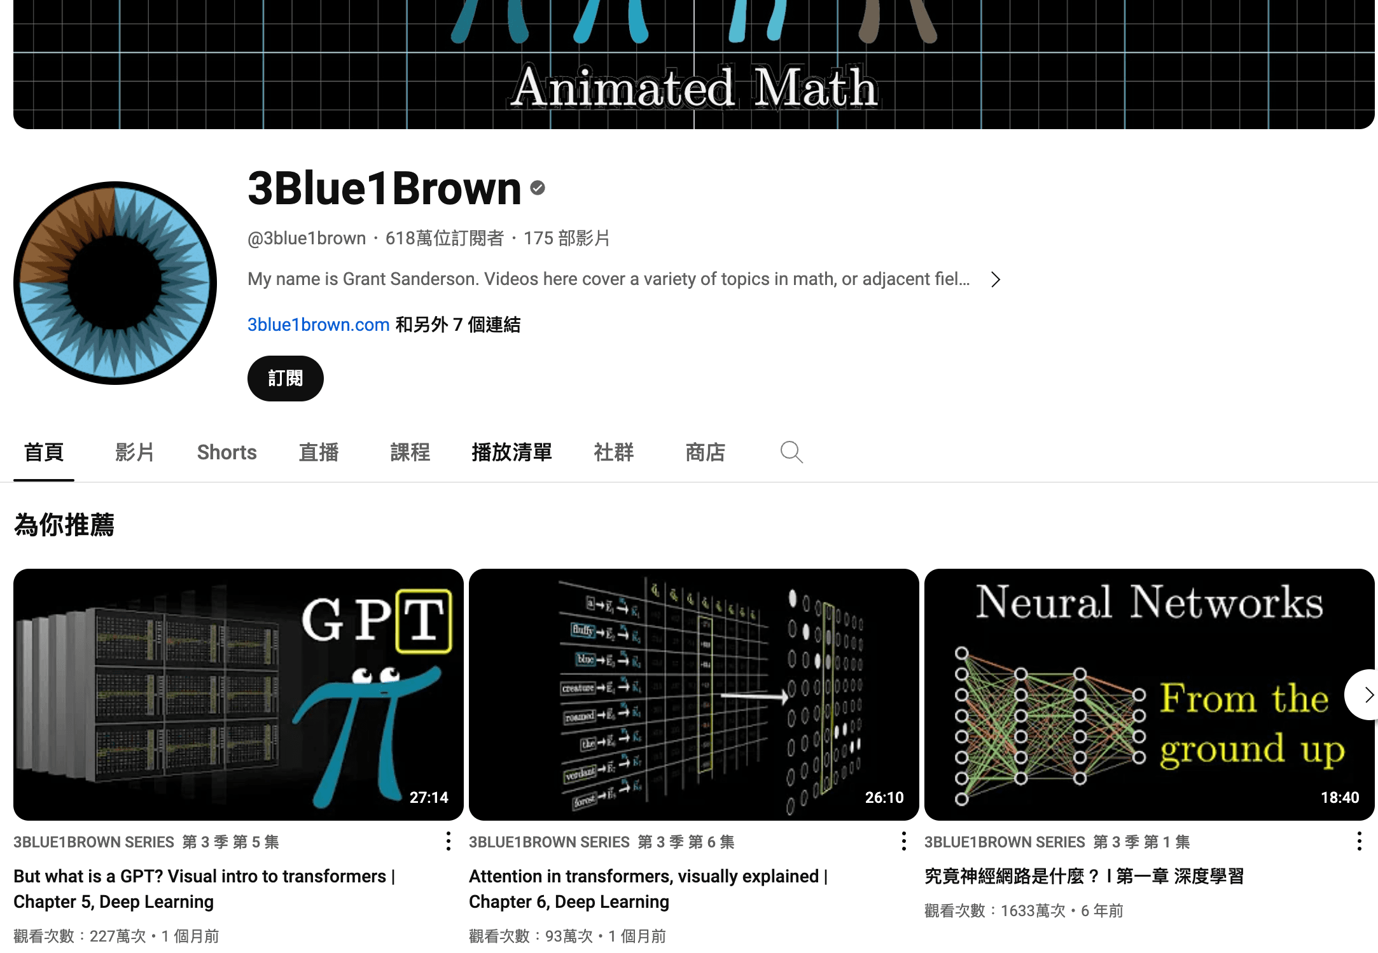Open the 3blue1brown.com link

[x=318, y=325]
